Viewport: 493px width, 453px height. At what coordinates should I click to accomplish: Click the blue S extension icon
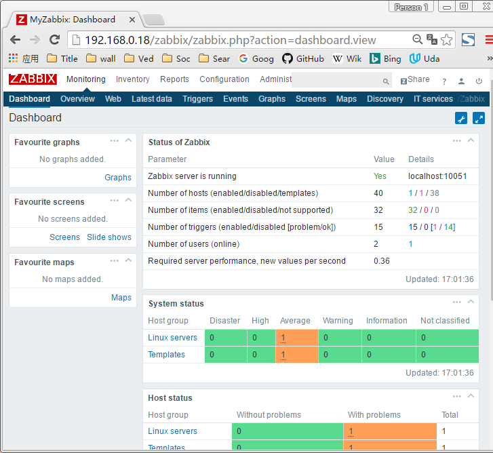[468, 39]
